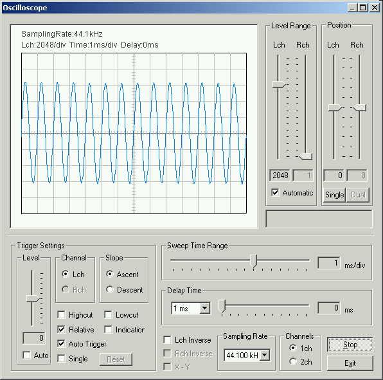
Task: Click the Lch Position slider thumb
Action: pyautogui.click(x=335, y=107)
